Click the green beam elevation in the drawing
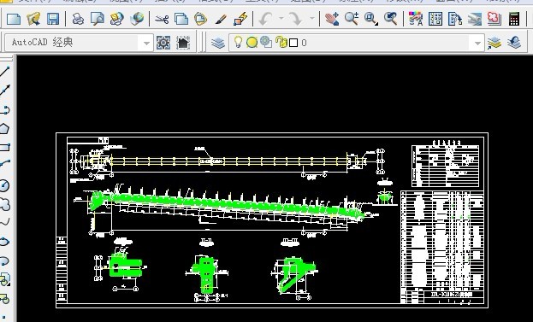Screen dimensions: 533x322 tap(227, 204)
